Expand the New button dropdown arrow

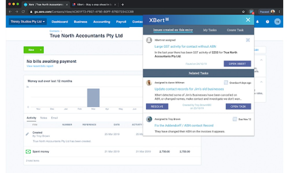pyautogui.click(x=41, y=50)
